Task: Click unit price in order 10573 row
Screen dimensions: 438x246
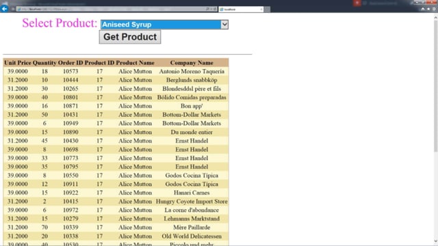Action: 18,71
